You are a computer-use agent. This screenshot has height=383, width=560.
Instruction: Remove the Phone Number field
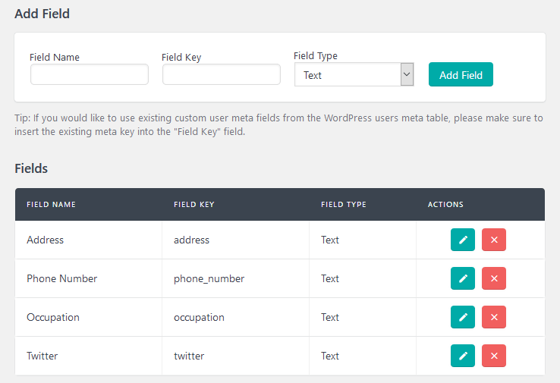click(x=494, y=278)
